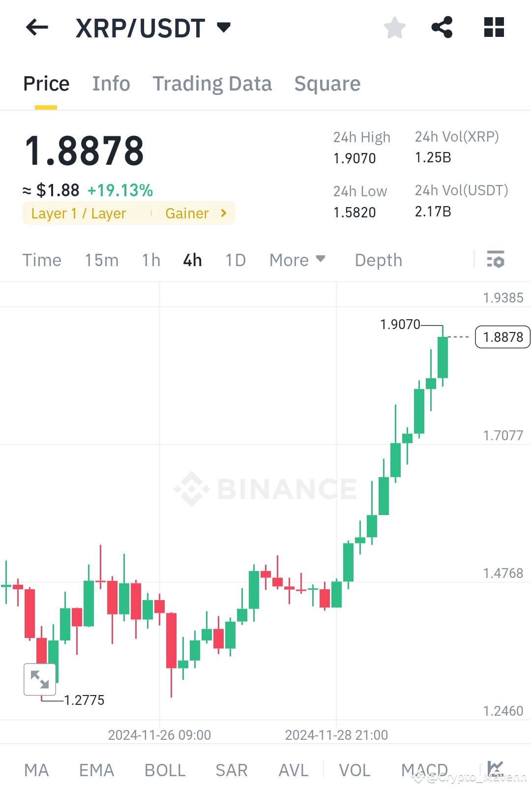
Task: Select the MACD indicator control
Action: 424,770
